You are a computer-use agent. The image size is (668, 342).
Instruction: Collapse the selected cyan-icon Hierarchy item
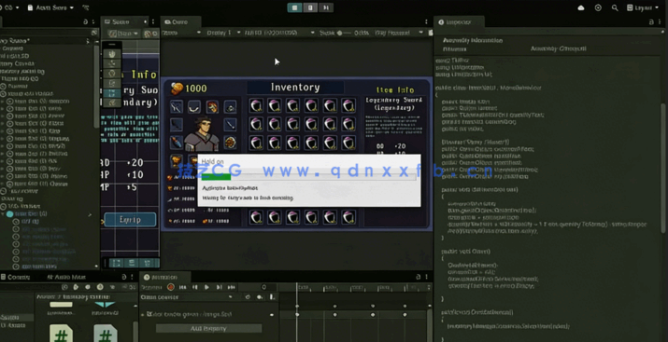click(x=3, y=214)
